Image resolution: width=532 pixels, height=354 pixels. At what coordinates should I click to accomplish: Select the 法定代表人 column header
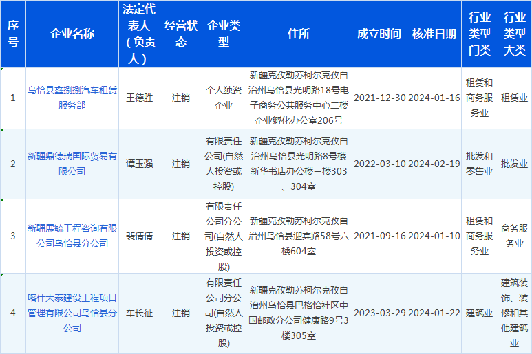[x=140, y=34]
